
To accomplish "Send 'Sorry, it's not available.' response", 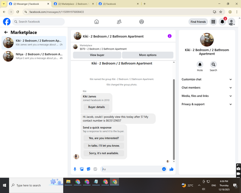I will click(104, 153).
